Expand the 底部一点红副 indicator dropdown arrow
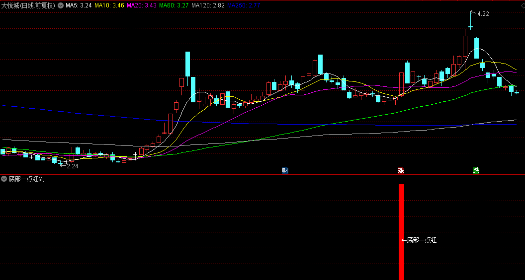The height and width of the screenshot is (280, 525). [4, 179]
